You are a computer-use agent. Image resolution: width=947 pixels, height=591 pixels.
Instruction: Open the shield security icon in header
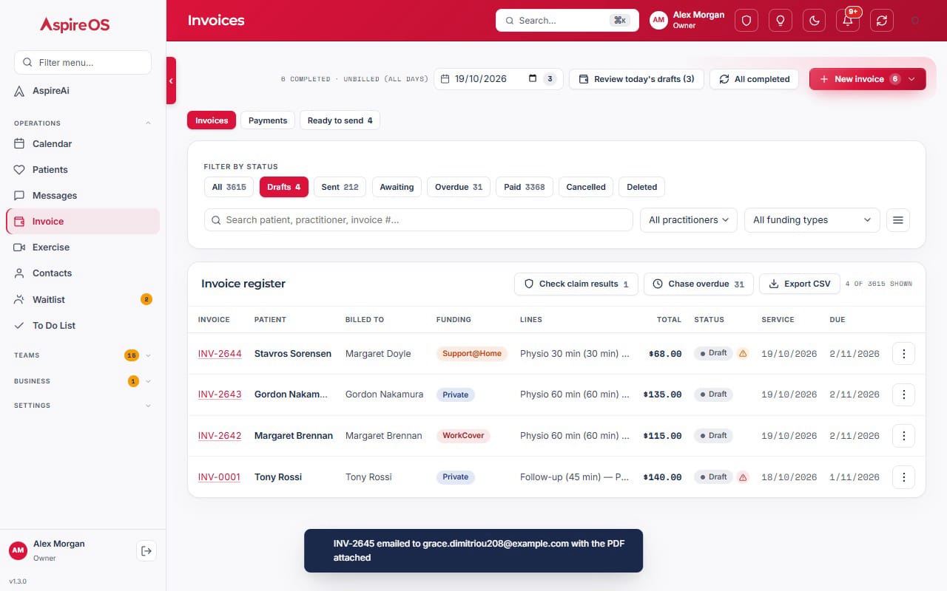coord(746,21)
